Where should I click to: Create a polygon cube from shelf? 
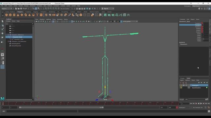(x=10, y=15)
